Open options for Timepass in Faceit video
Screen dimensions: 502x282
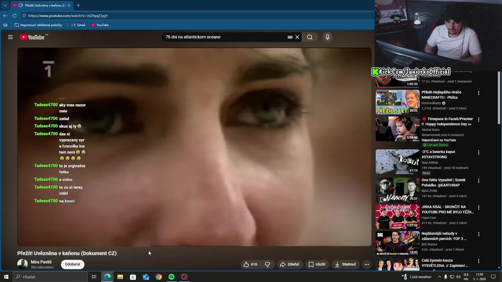click(478, 120)
